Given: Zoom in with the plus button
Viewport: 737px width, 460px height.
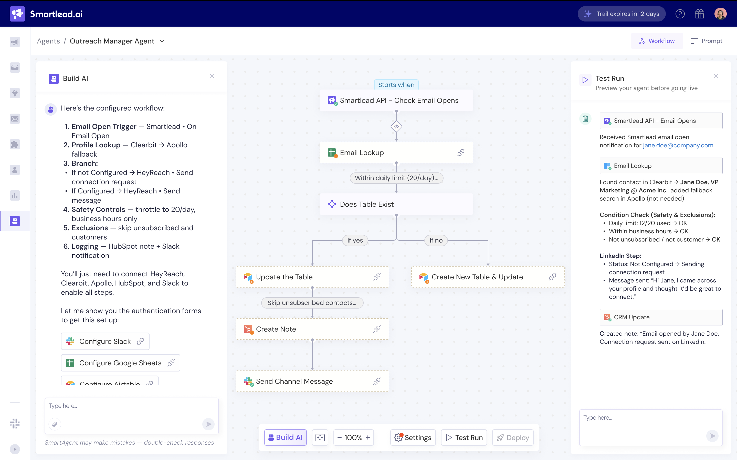Looking at the screenshot, I should coord(368,437).
